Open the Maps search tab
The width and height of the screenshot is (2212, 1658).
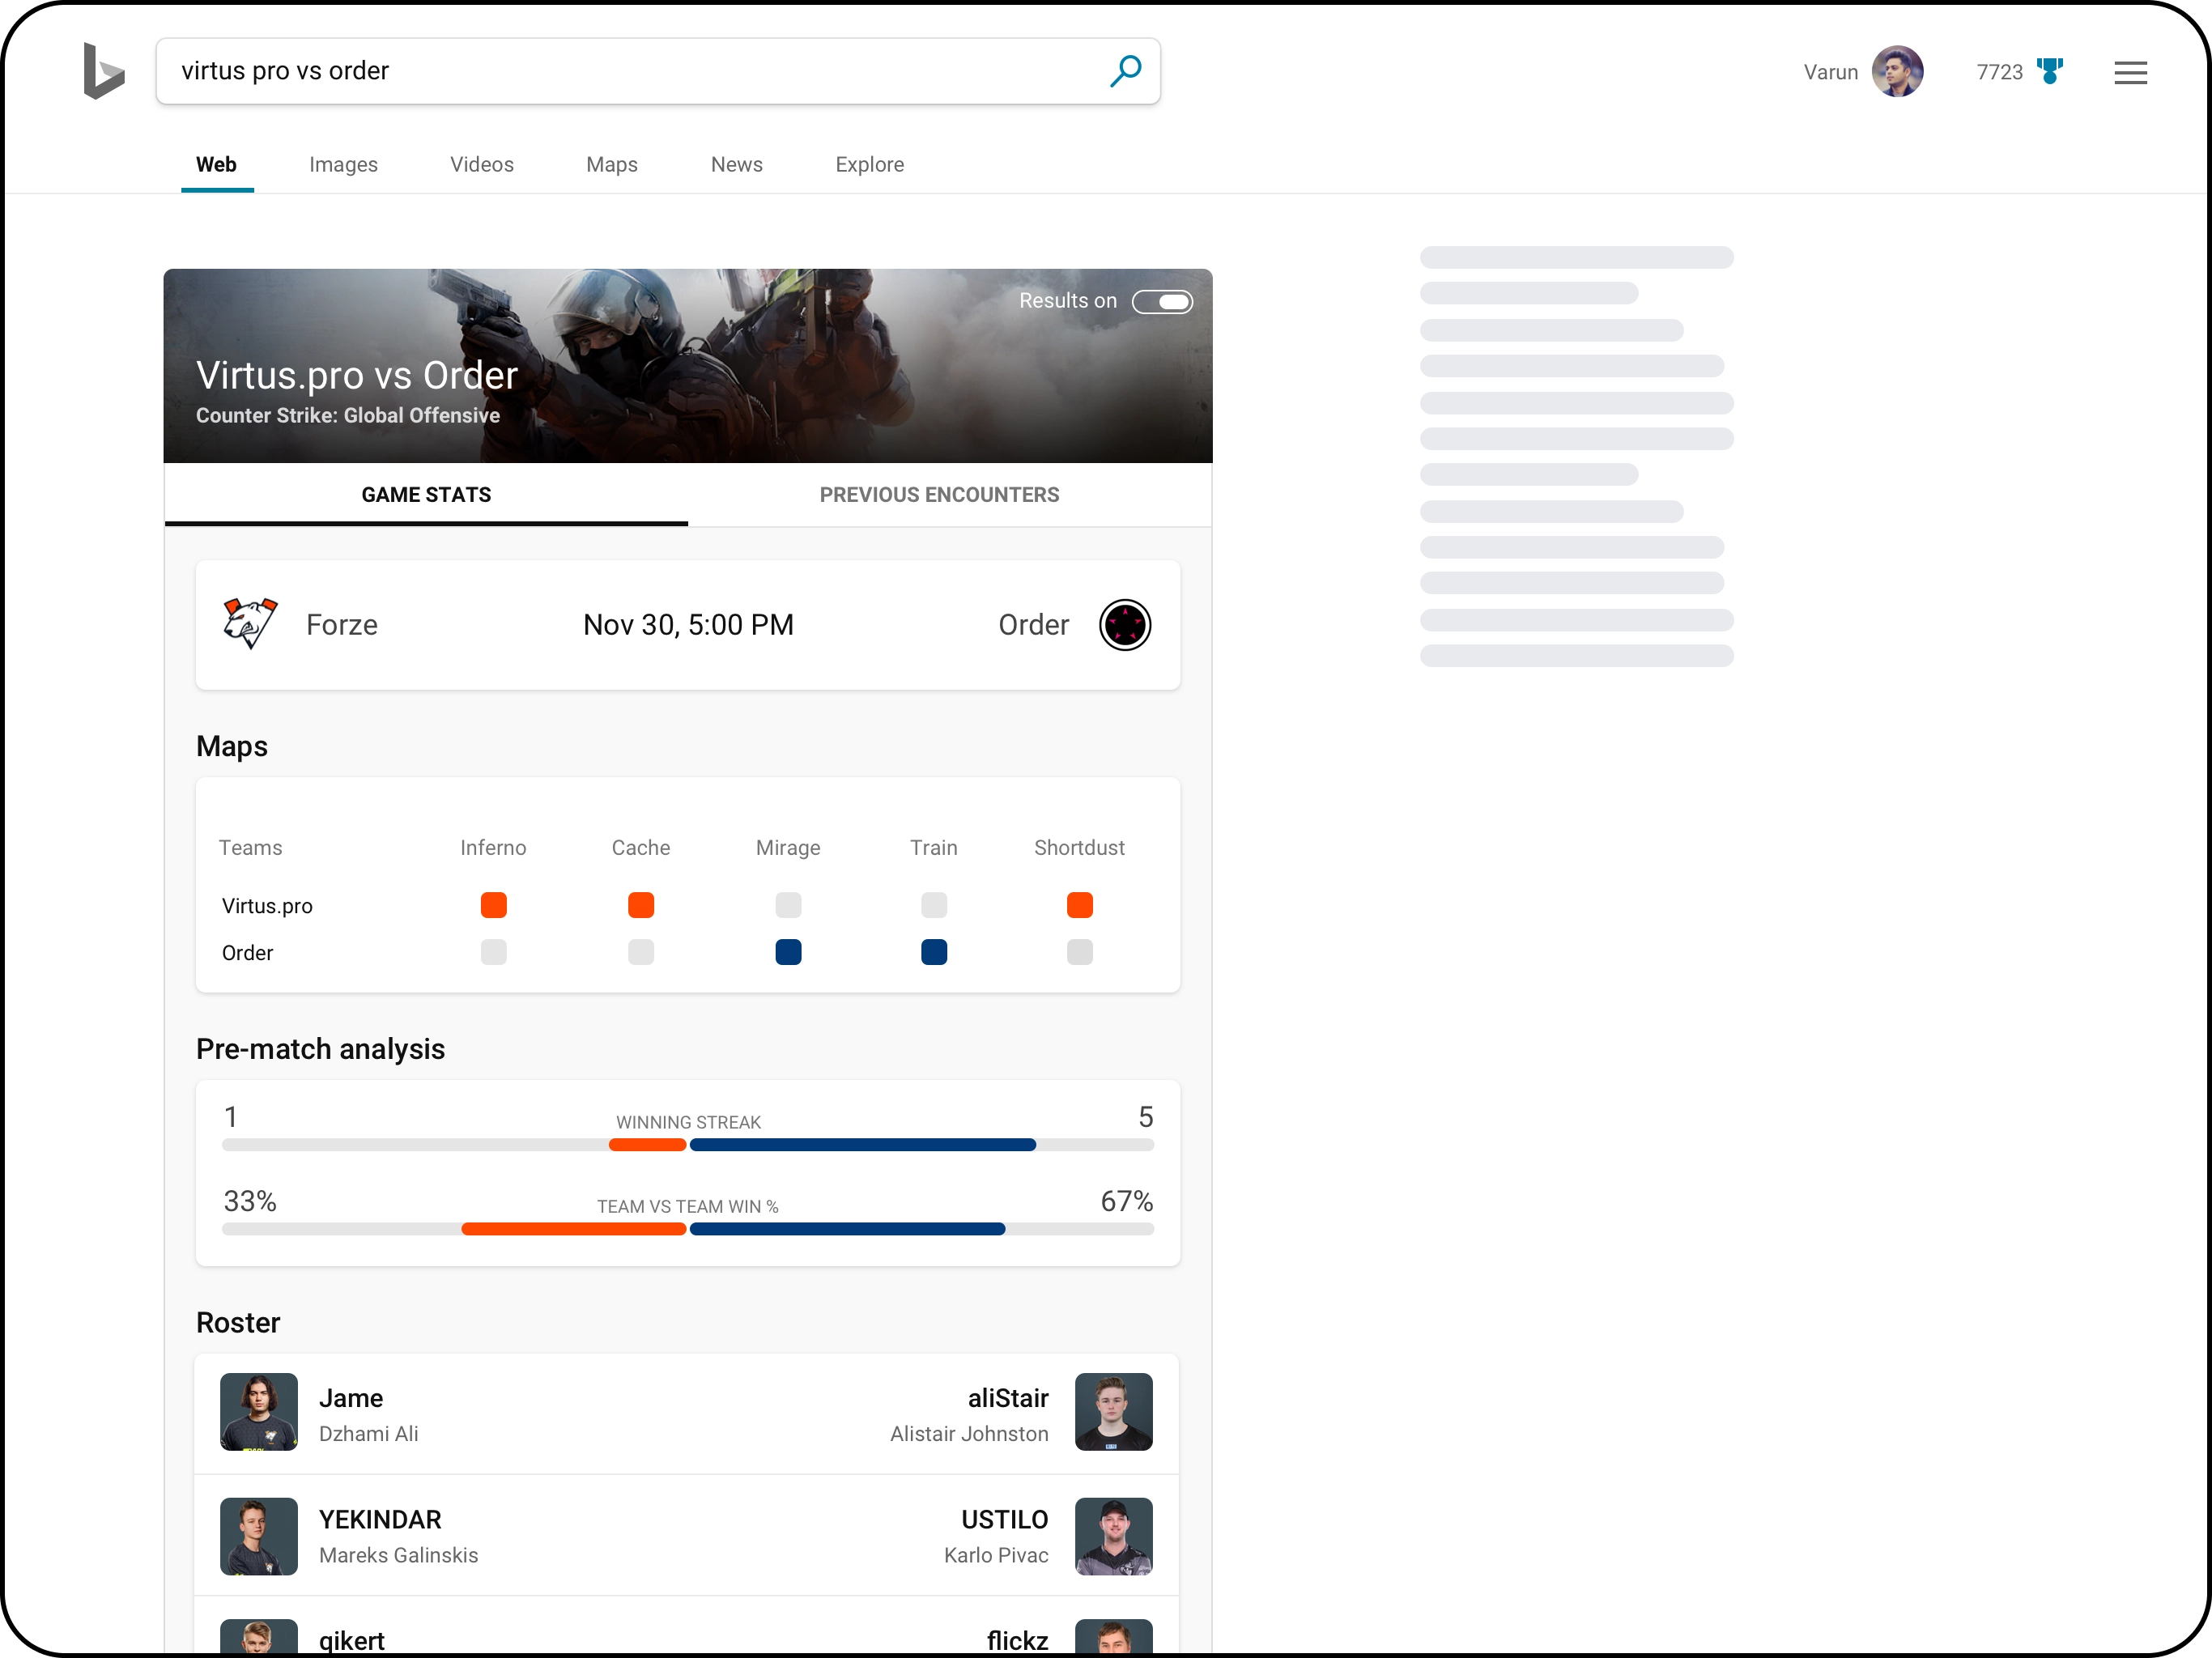click(612, 164)
